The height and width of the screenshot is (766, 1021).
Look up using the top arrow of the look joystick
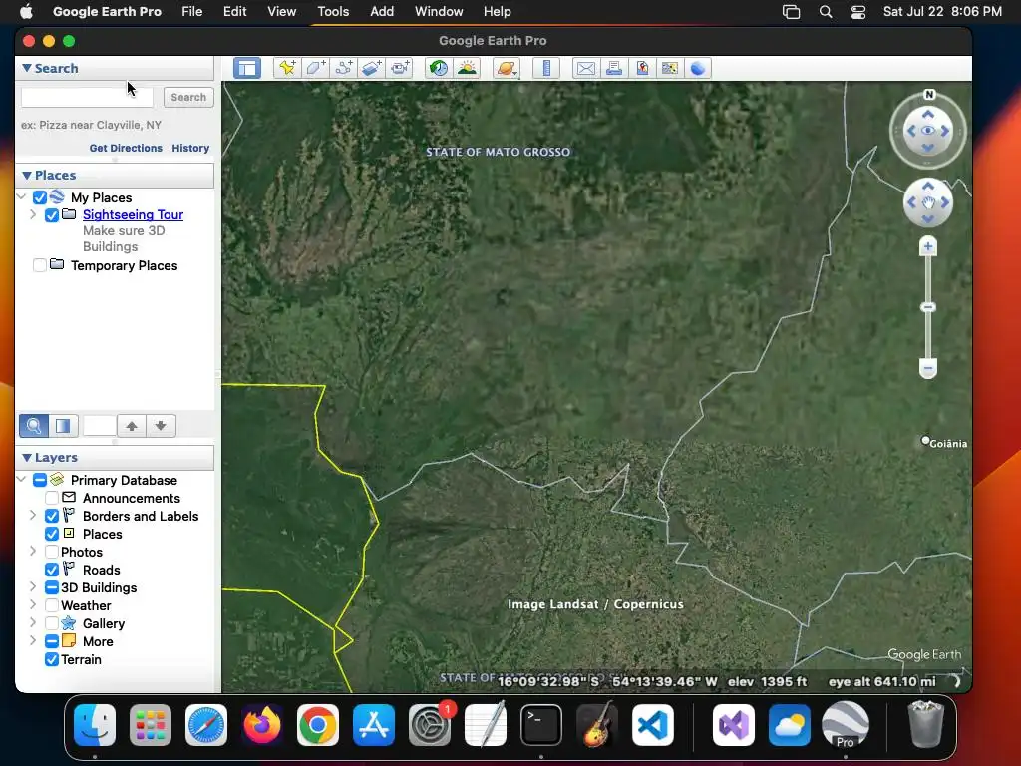[928, 114]
